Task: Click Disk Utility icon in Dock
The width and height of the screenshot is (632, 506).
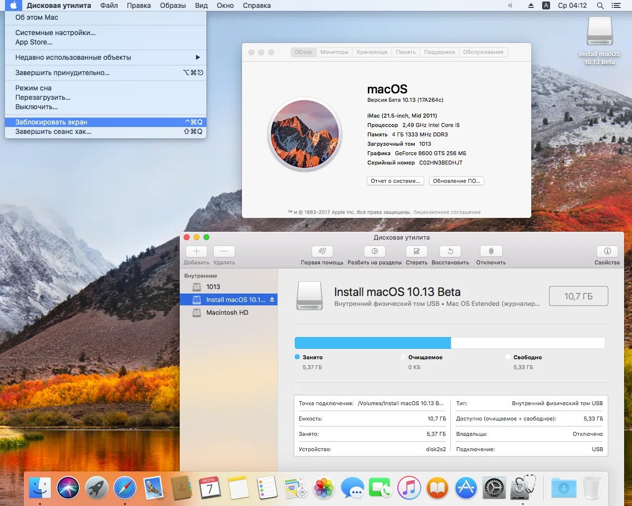Action: tap(523, 487)
